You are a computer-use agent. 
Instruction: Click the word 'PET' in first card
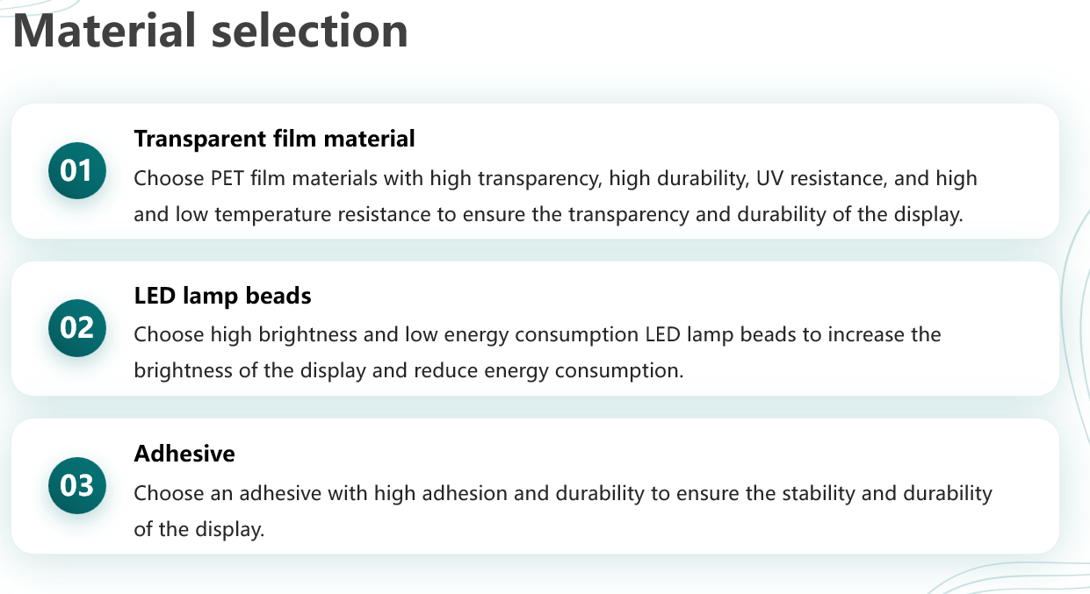click(228, 179)
